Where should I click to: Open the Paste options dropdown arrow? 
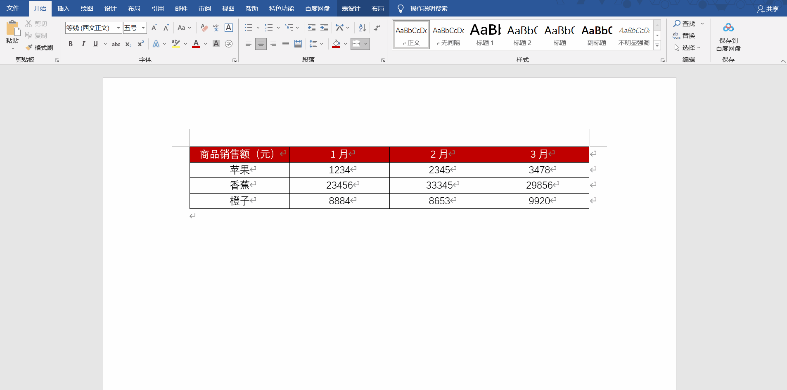pyautogui.click(x=13, y=48)
